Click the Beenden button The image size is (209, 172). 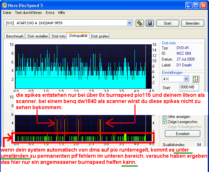(192, 23)
